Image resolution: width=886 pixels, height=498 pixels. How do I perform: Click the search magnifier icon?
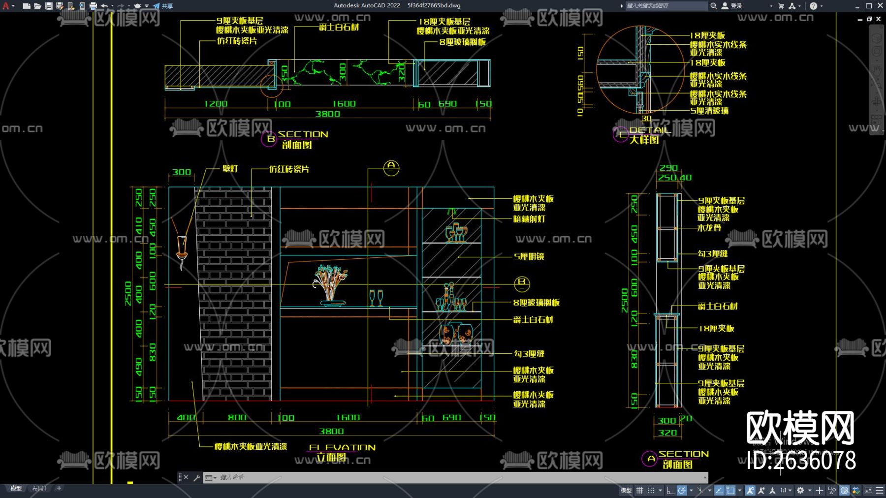713,6
